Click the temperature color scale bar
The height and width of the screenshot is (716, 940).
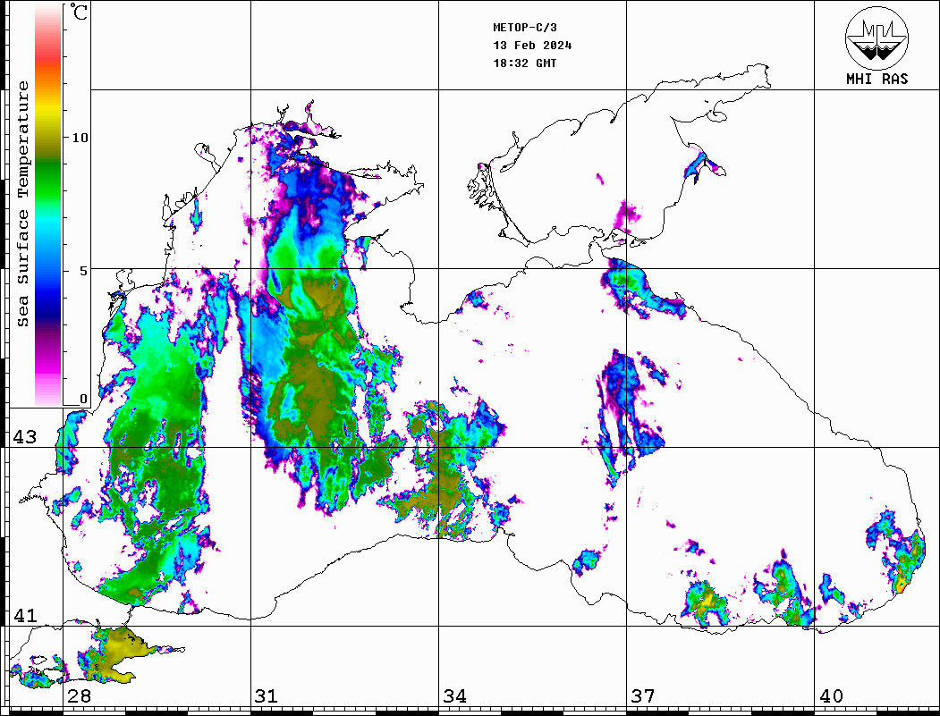click(x=48, y=205)
